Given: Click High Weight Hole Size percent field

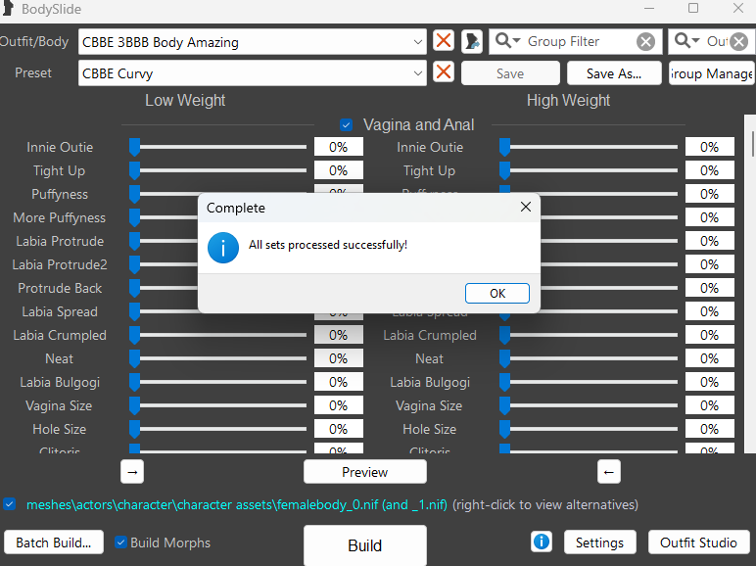Looking at the screenshot, I should 709,429.
